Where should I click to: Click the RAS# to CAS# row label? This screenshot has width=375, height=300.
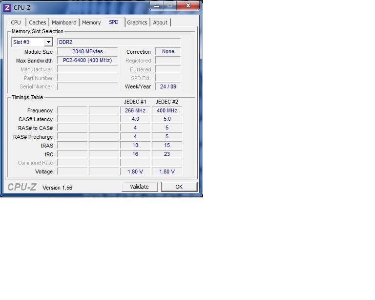(35, 128)
